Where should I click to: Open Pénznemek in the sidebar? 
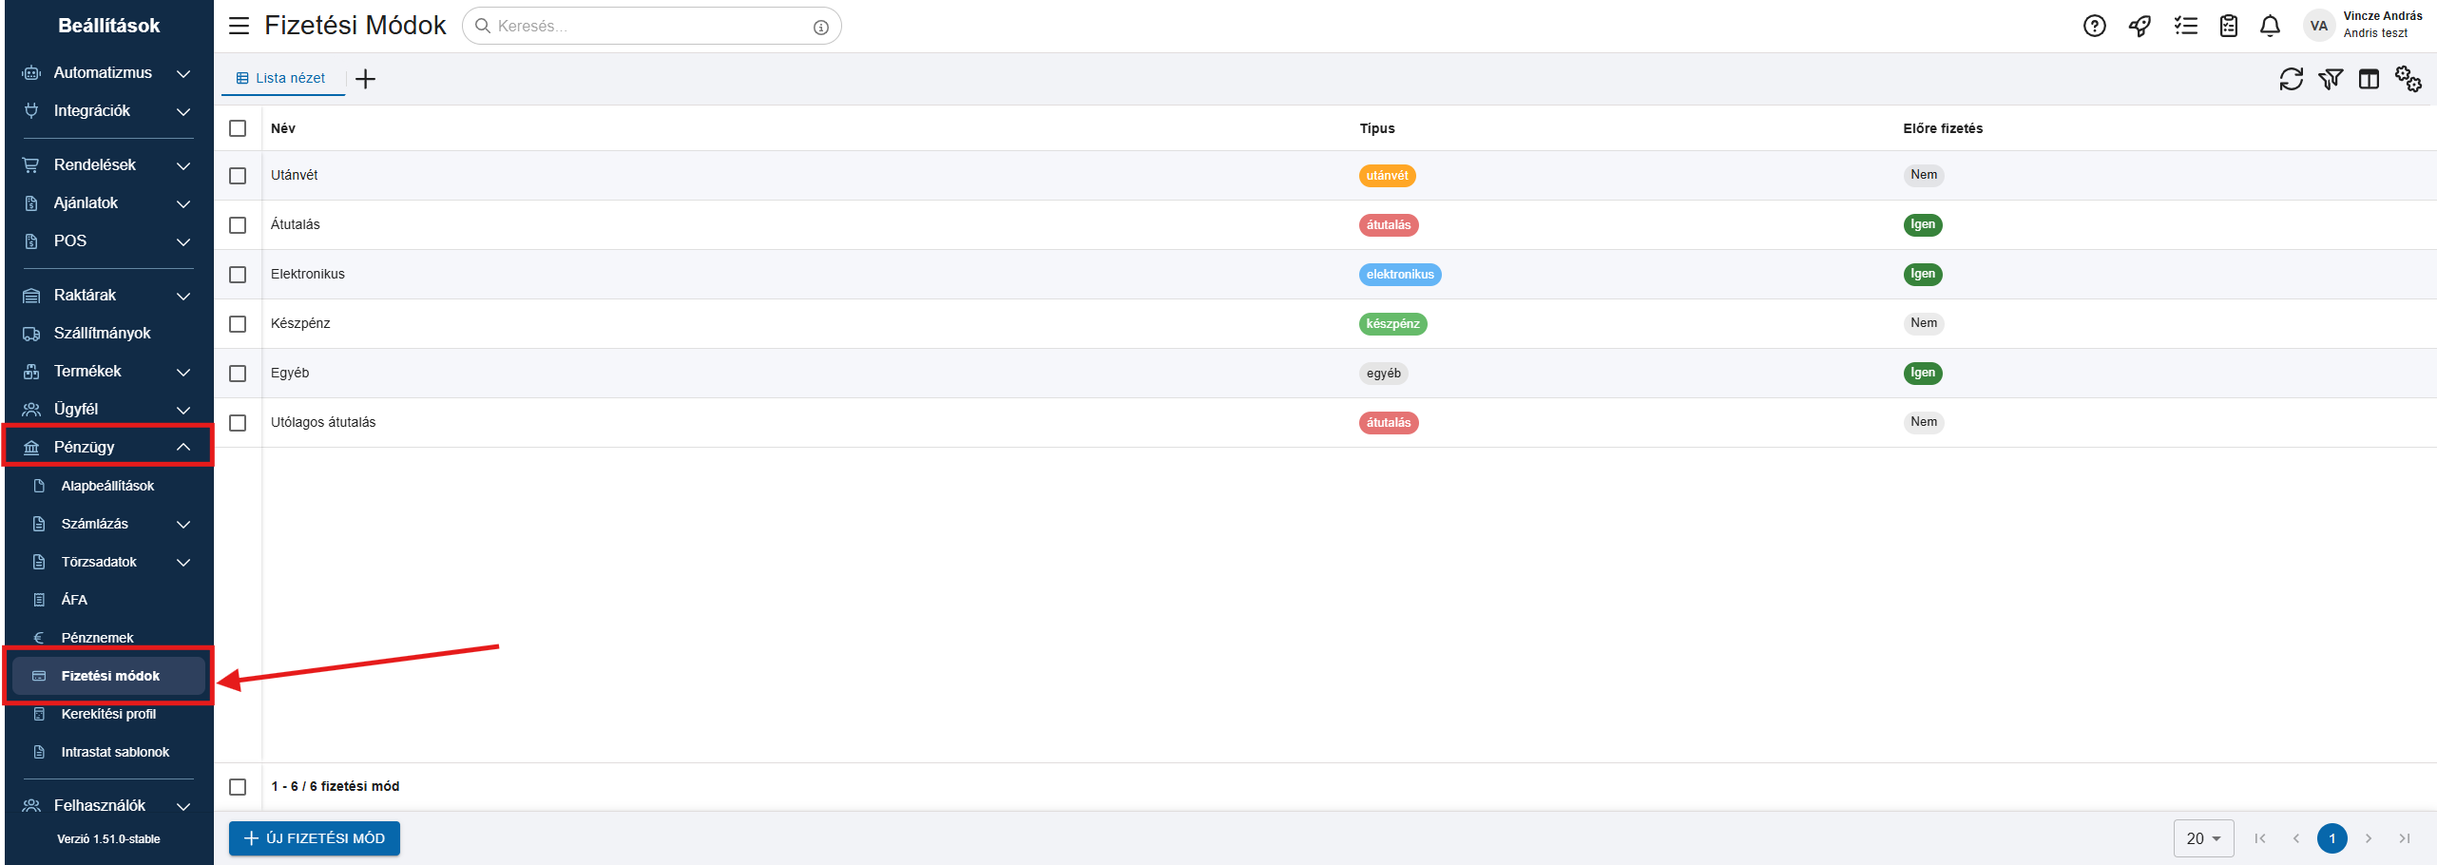coord(97,638)
